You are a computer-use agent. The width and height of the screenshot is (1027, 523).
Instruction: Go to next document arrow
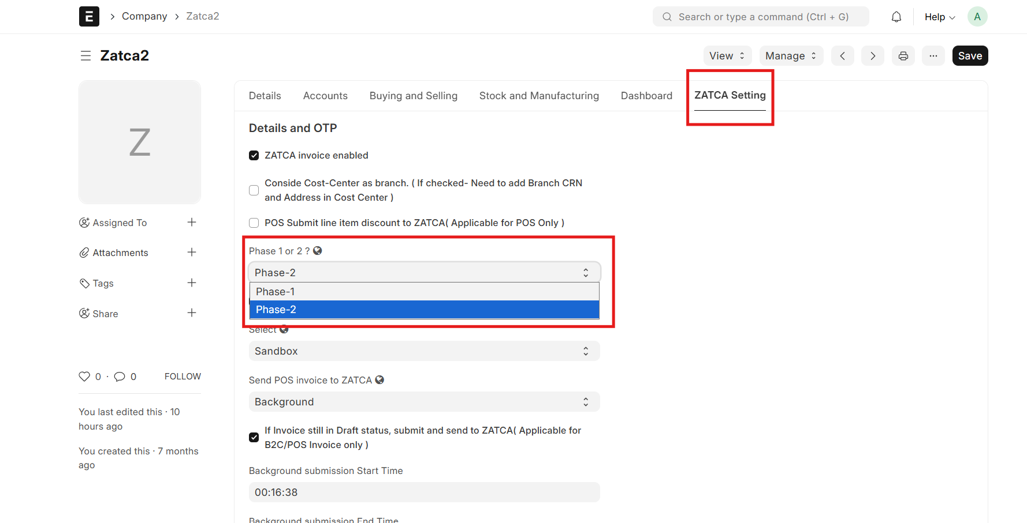pyautogui.click(x=872, y=56)
